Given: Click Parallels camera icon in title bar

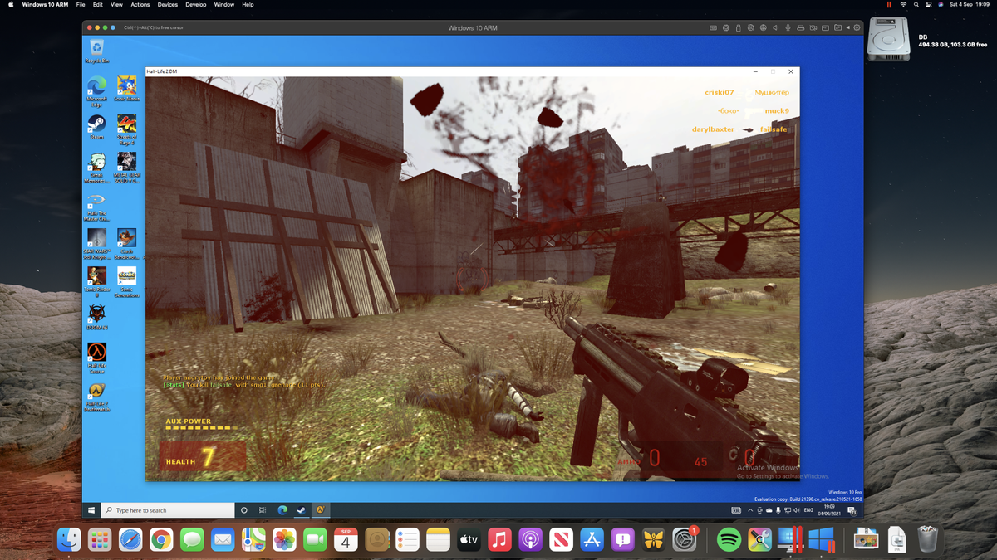Looking at the screenshot, I should pyautogui.click(x=813, y=27).
